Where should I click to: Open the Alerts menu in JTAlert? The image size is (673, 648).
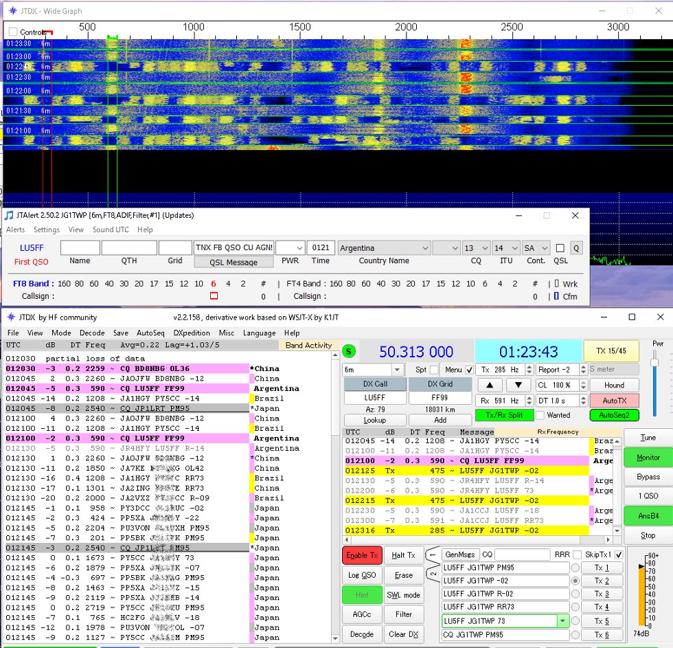click(x=15, y=230)
